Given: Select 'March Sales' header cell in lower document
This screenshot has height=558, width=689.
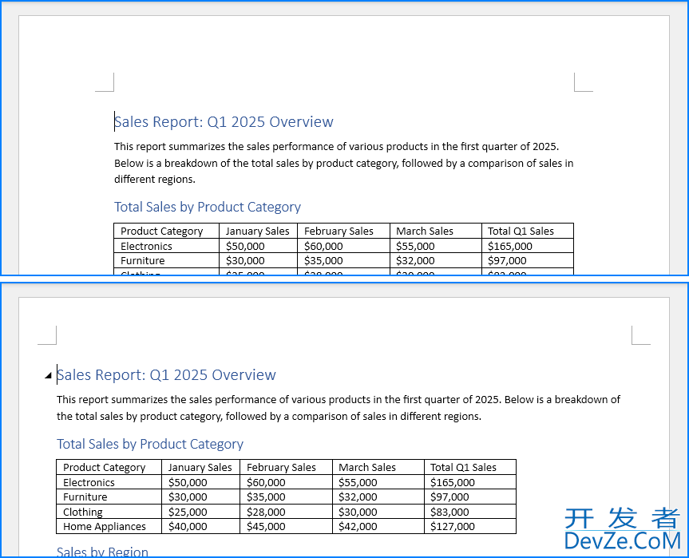Looking at the screenshot, I should (x=378, y=467).
